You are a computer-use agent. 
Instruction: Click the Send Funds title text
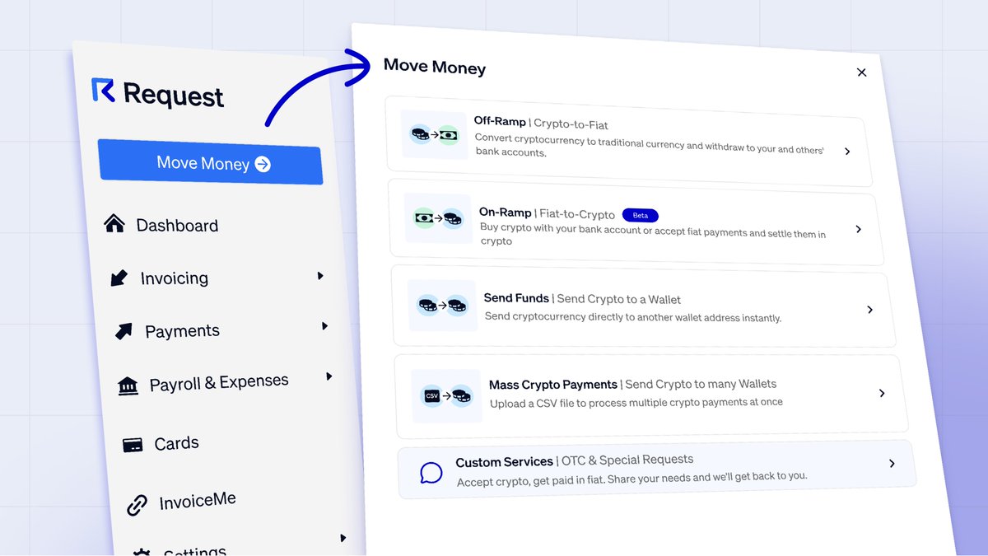click(x=516, y=298)
